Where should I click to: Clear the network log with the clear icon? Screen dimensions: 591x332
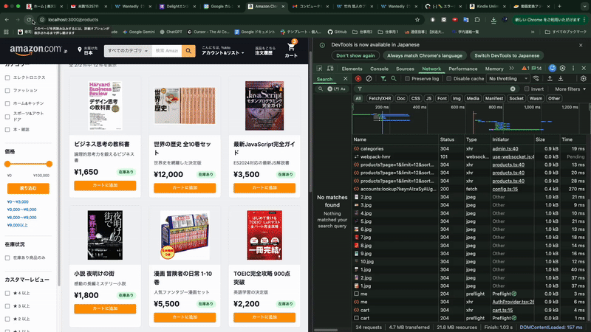tap(369, 79)
